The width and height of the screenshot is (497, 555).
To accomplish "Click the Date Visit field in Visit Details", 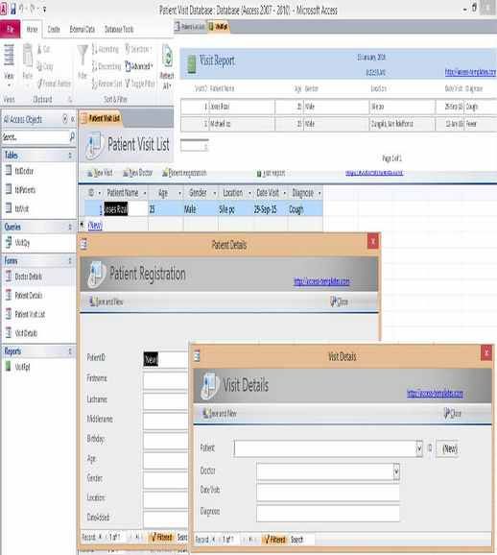I will click(x=328, y=493).
